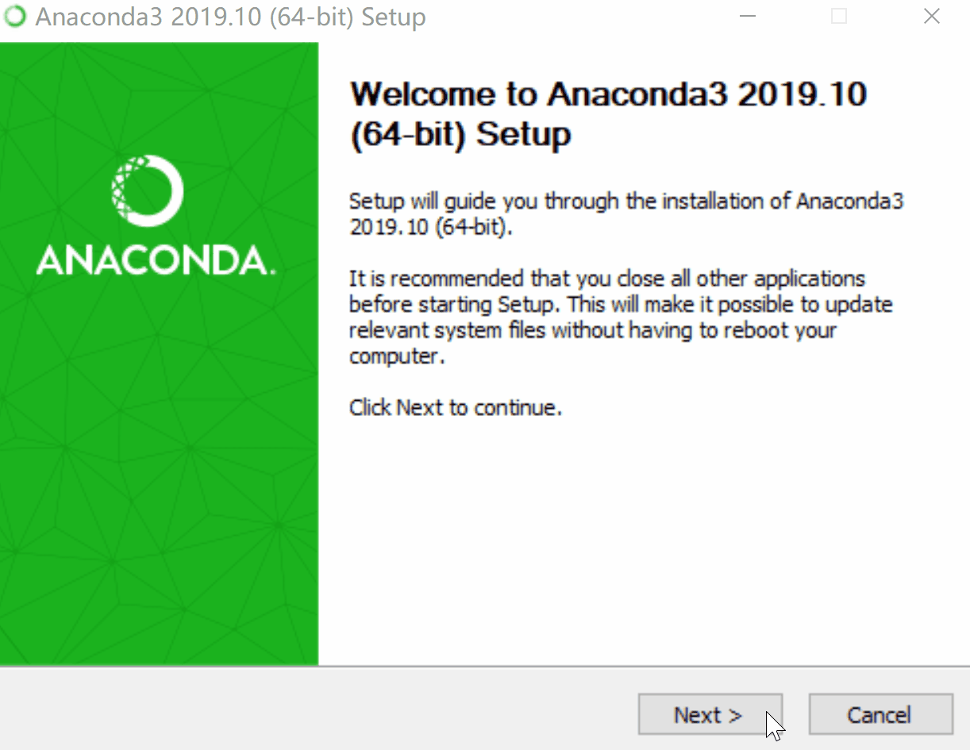Close the setup wizard with the X
Viewport: 970px width, 750px height.
point(932,16)
